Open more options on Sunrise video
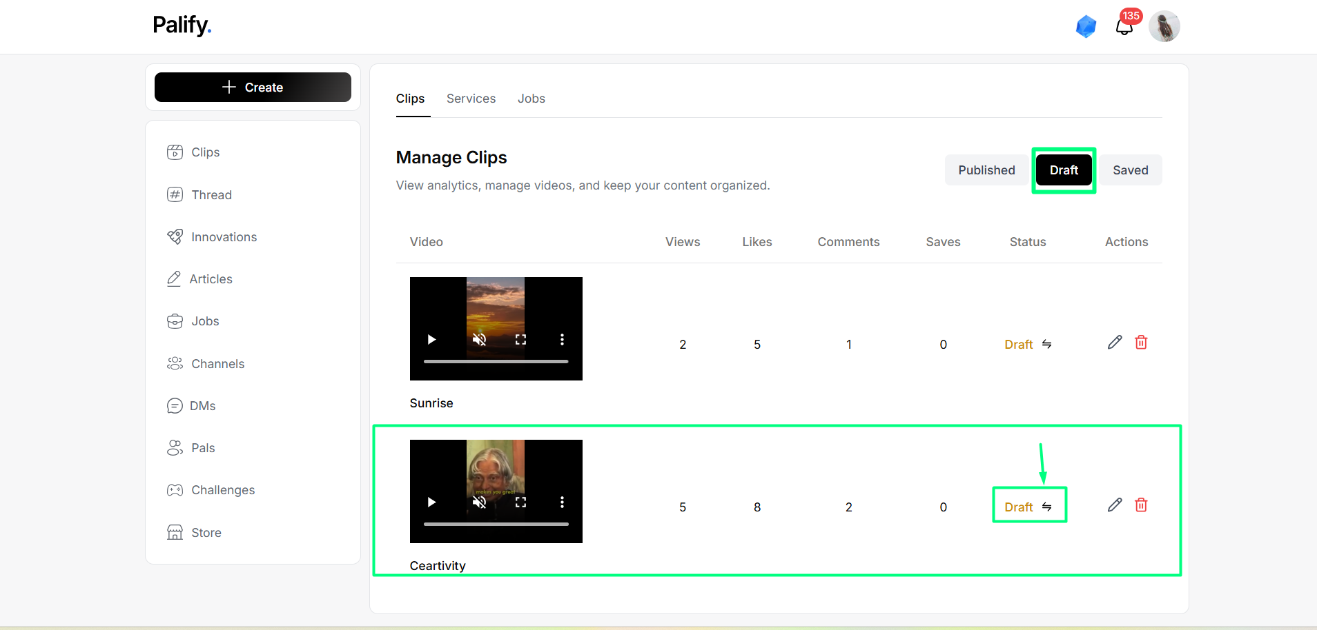 click(x=562, y=339)
